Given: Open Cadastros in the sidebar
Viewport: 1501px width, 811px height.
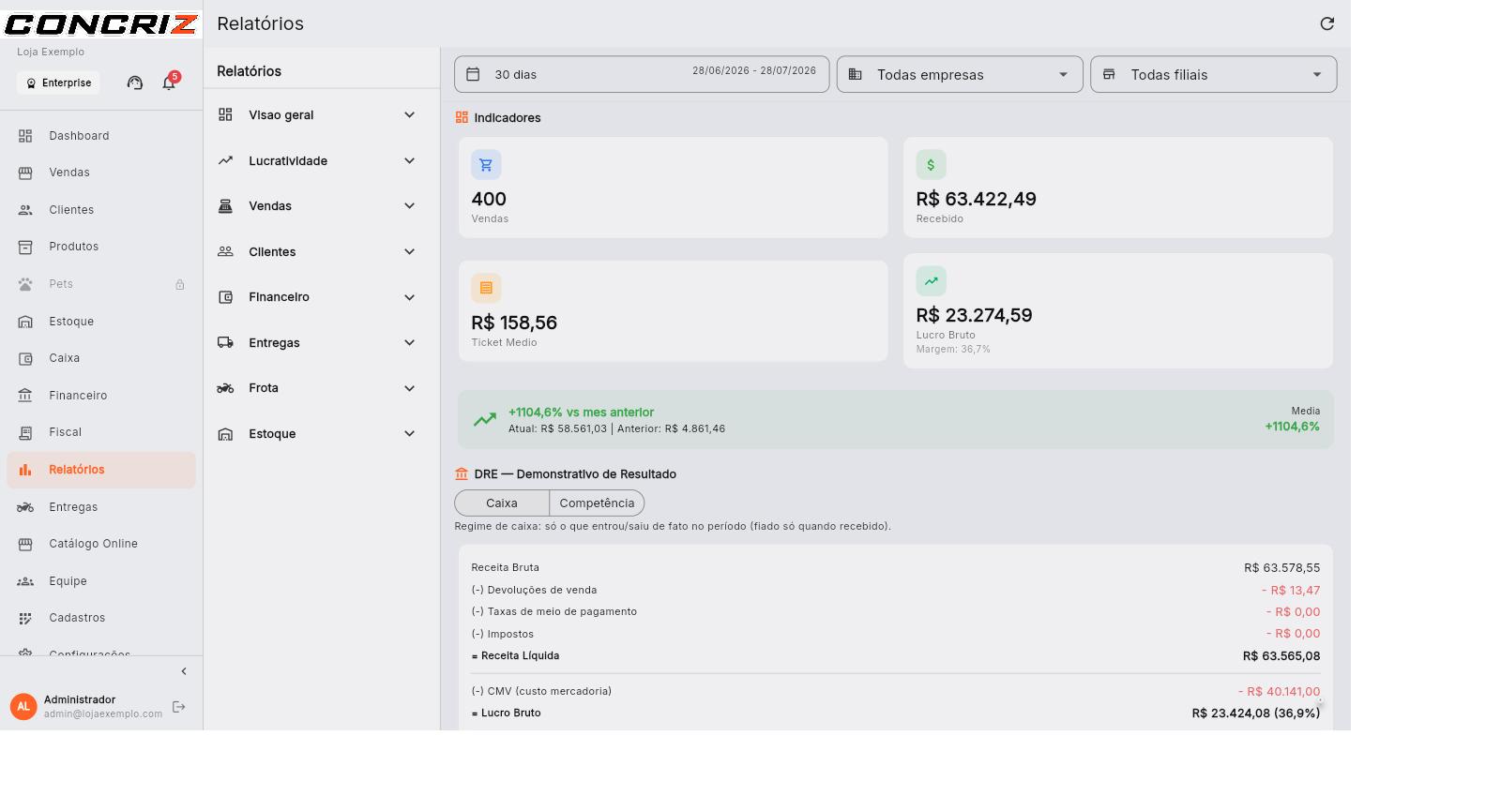Looking at the screenshot, I should point(101,618).
